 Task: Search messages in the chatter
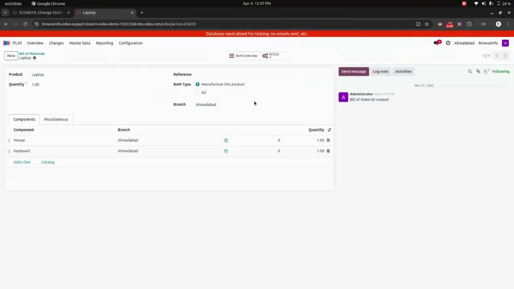pos(470,71)
